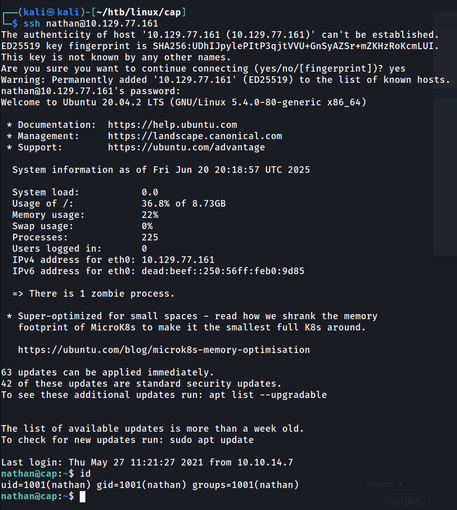Image resolution: width=457 pixels, height=510 pixels.
Task: Click the Last login line
Action: tap(147, 462)
